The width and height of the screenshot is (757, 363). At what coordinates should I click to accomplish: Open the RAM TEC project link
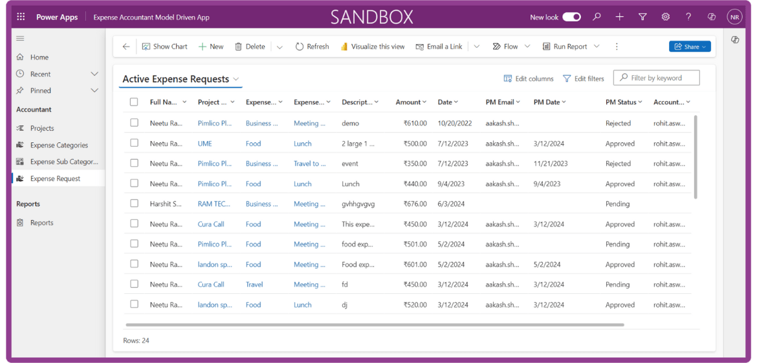click(x=214, y=204)
